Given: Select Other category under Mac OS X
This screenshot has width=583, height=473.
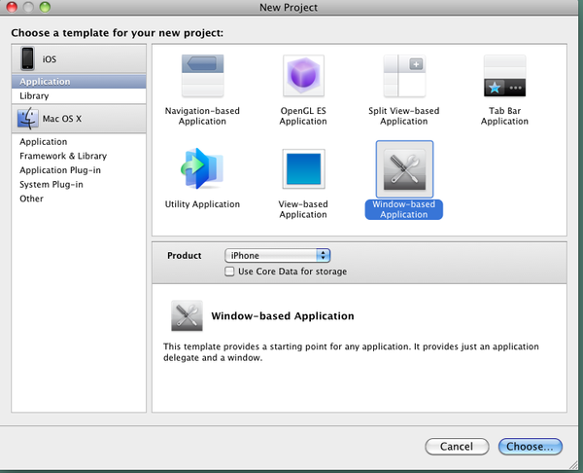Looking at the screenshot, I should point(79,199).
